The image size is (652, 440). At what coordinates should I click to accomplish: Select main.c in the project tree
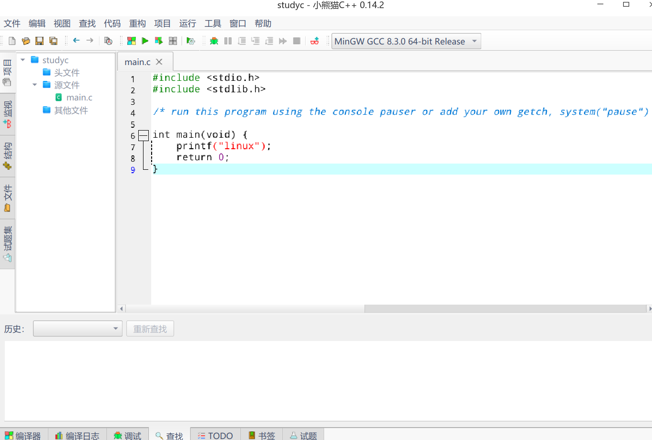click(x=79, y=98)
